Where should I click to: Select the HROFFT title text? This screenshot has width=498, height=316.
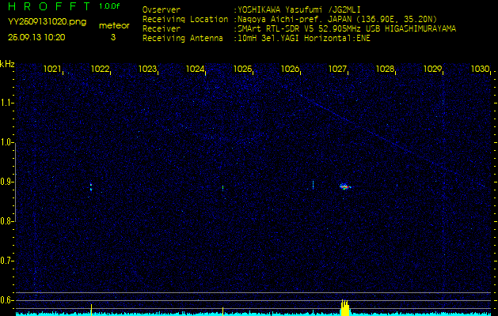(47, 6)
